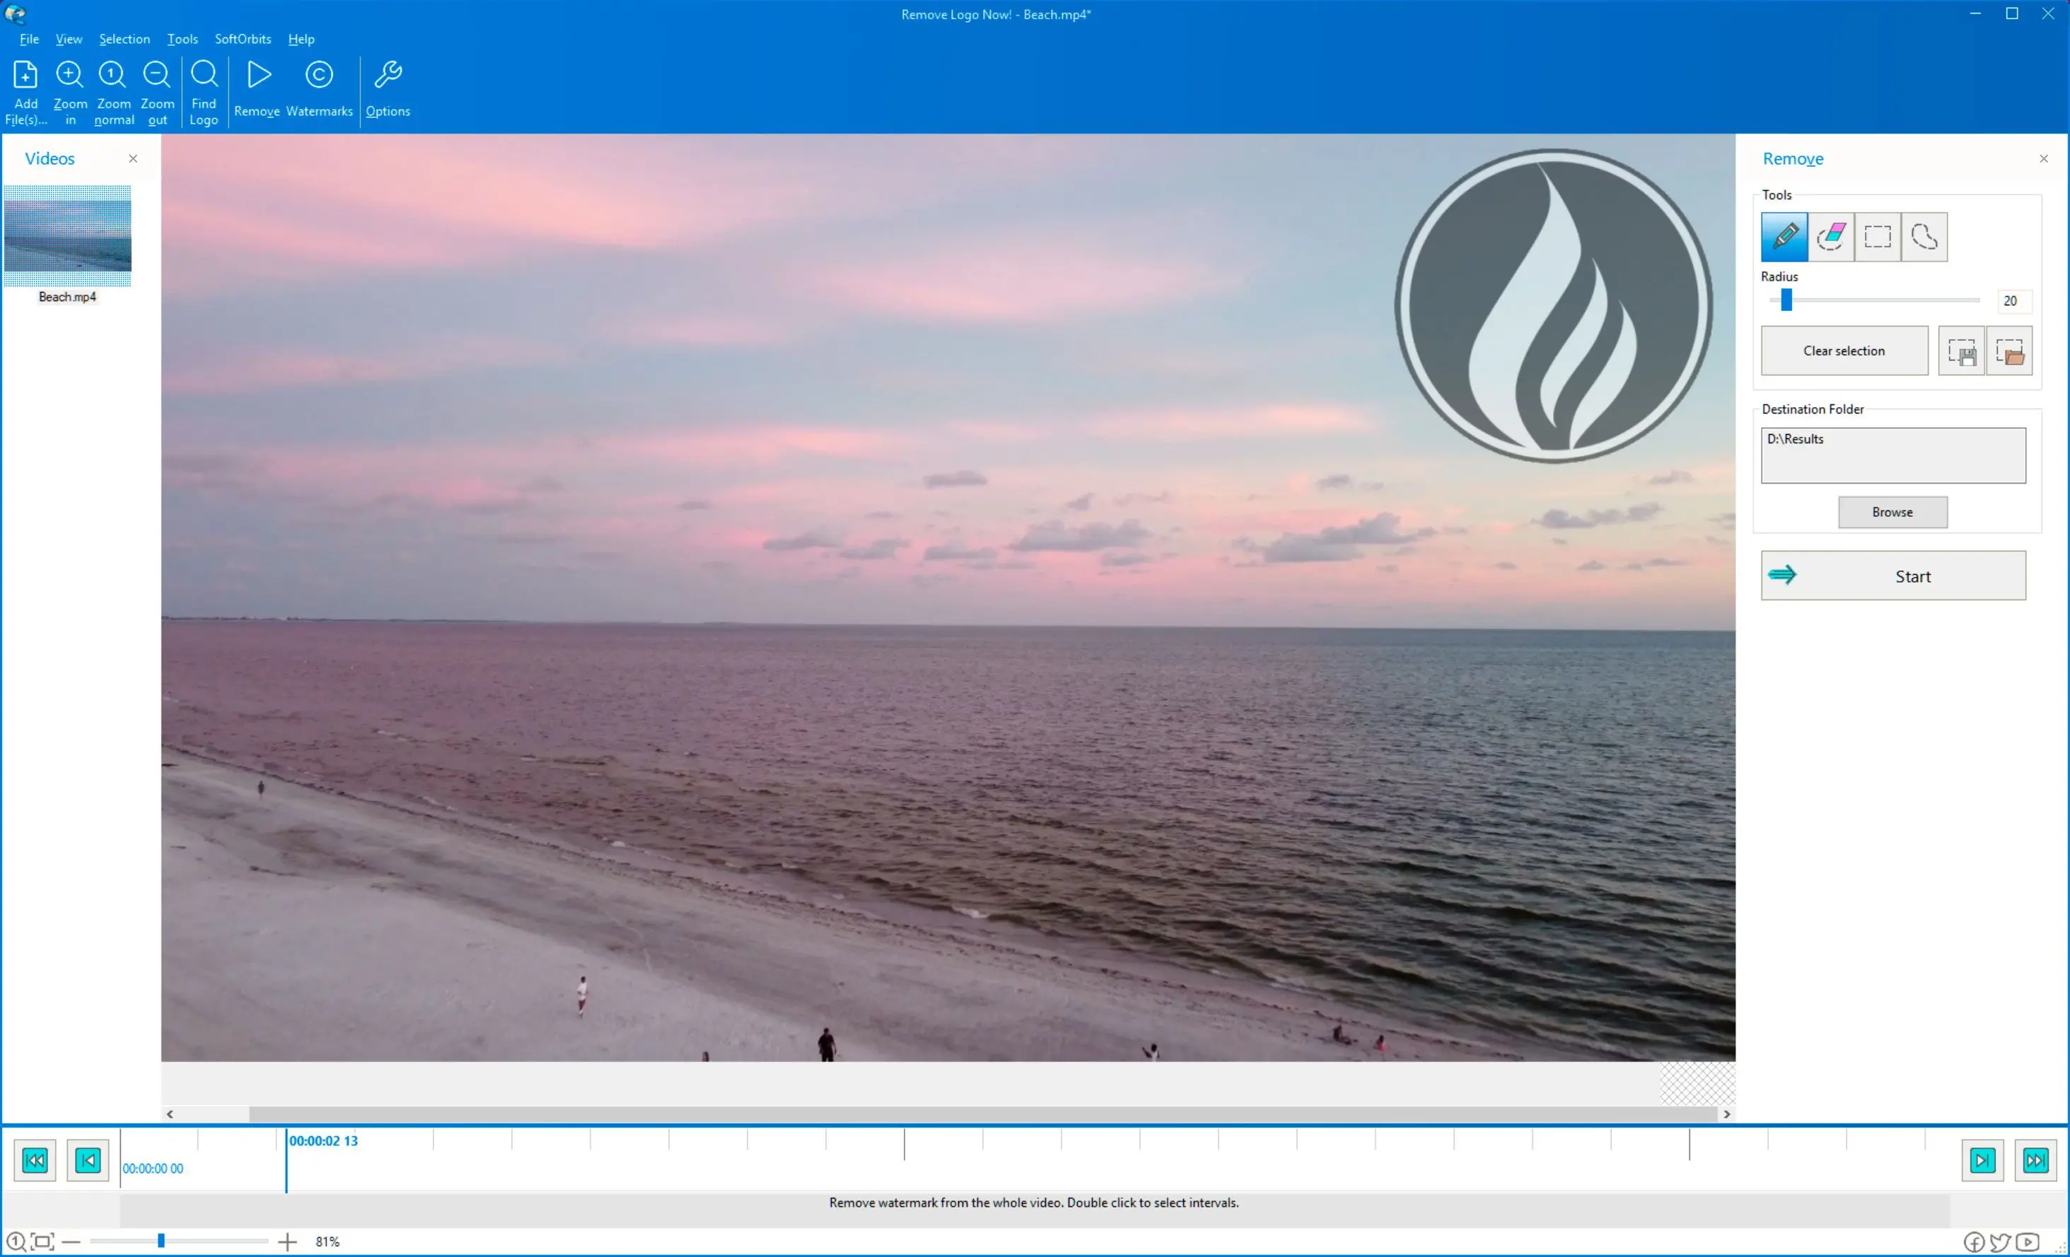Click the copy selection icon in Remove panel
2070x1257 pixels.
click(1962, 351)
